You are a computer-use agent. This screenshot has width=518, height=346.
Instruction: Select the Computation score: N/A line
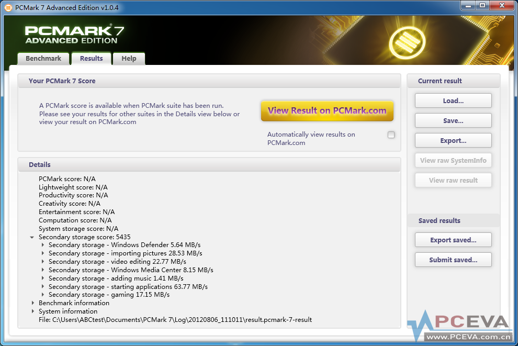point(75,220)
